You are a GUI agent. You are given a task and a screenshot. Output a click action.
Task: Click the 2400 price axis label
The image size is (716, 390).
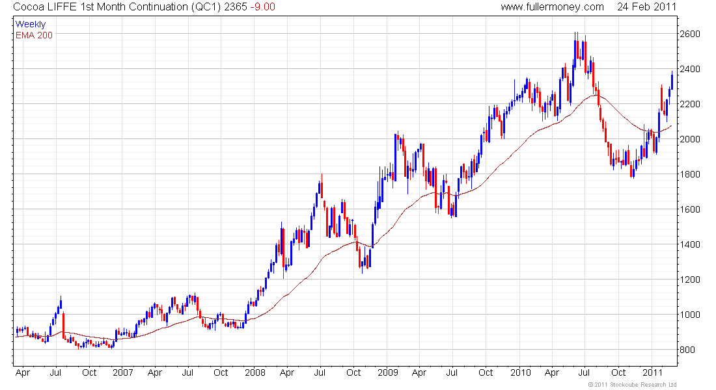(x=690, y=69)
